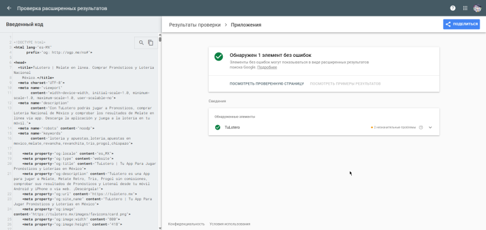Screen dimensions: 486x230
Task: Click ПОСМОТРЕТЬ ПРИМЕРЫ РЕЗУЛЬТАТОВ
Action: pos(345,84)
